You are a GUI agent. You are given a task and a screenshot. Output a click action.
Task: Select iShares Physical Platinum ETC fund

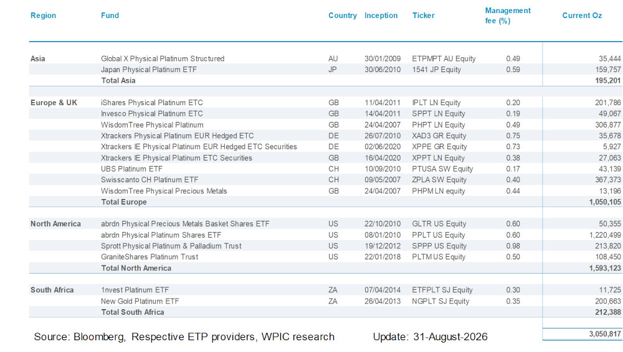151,103
